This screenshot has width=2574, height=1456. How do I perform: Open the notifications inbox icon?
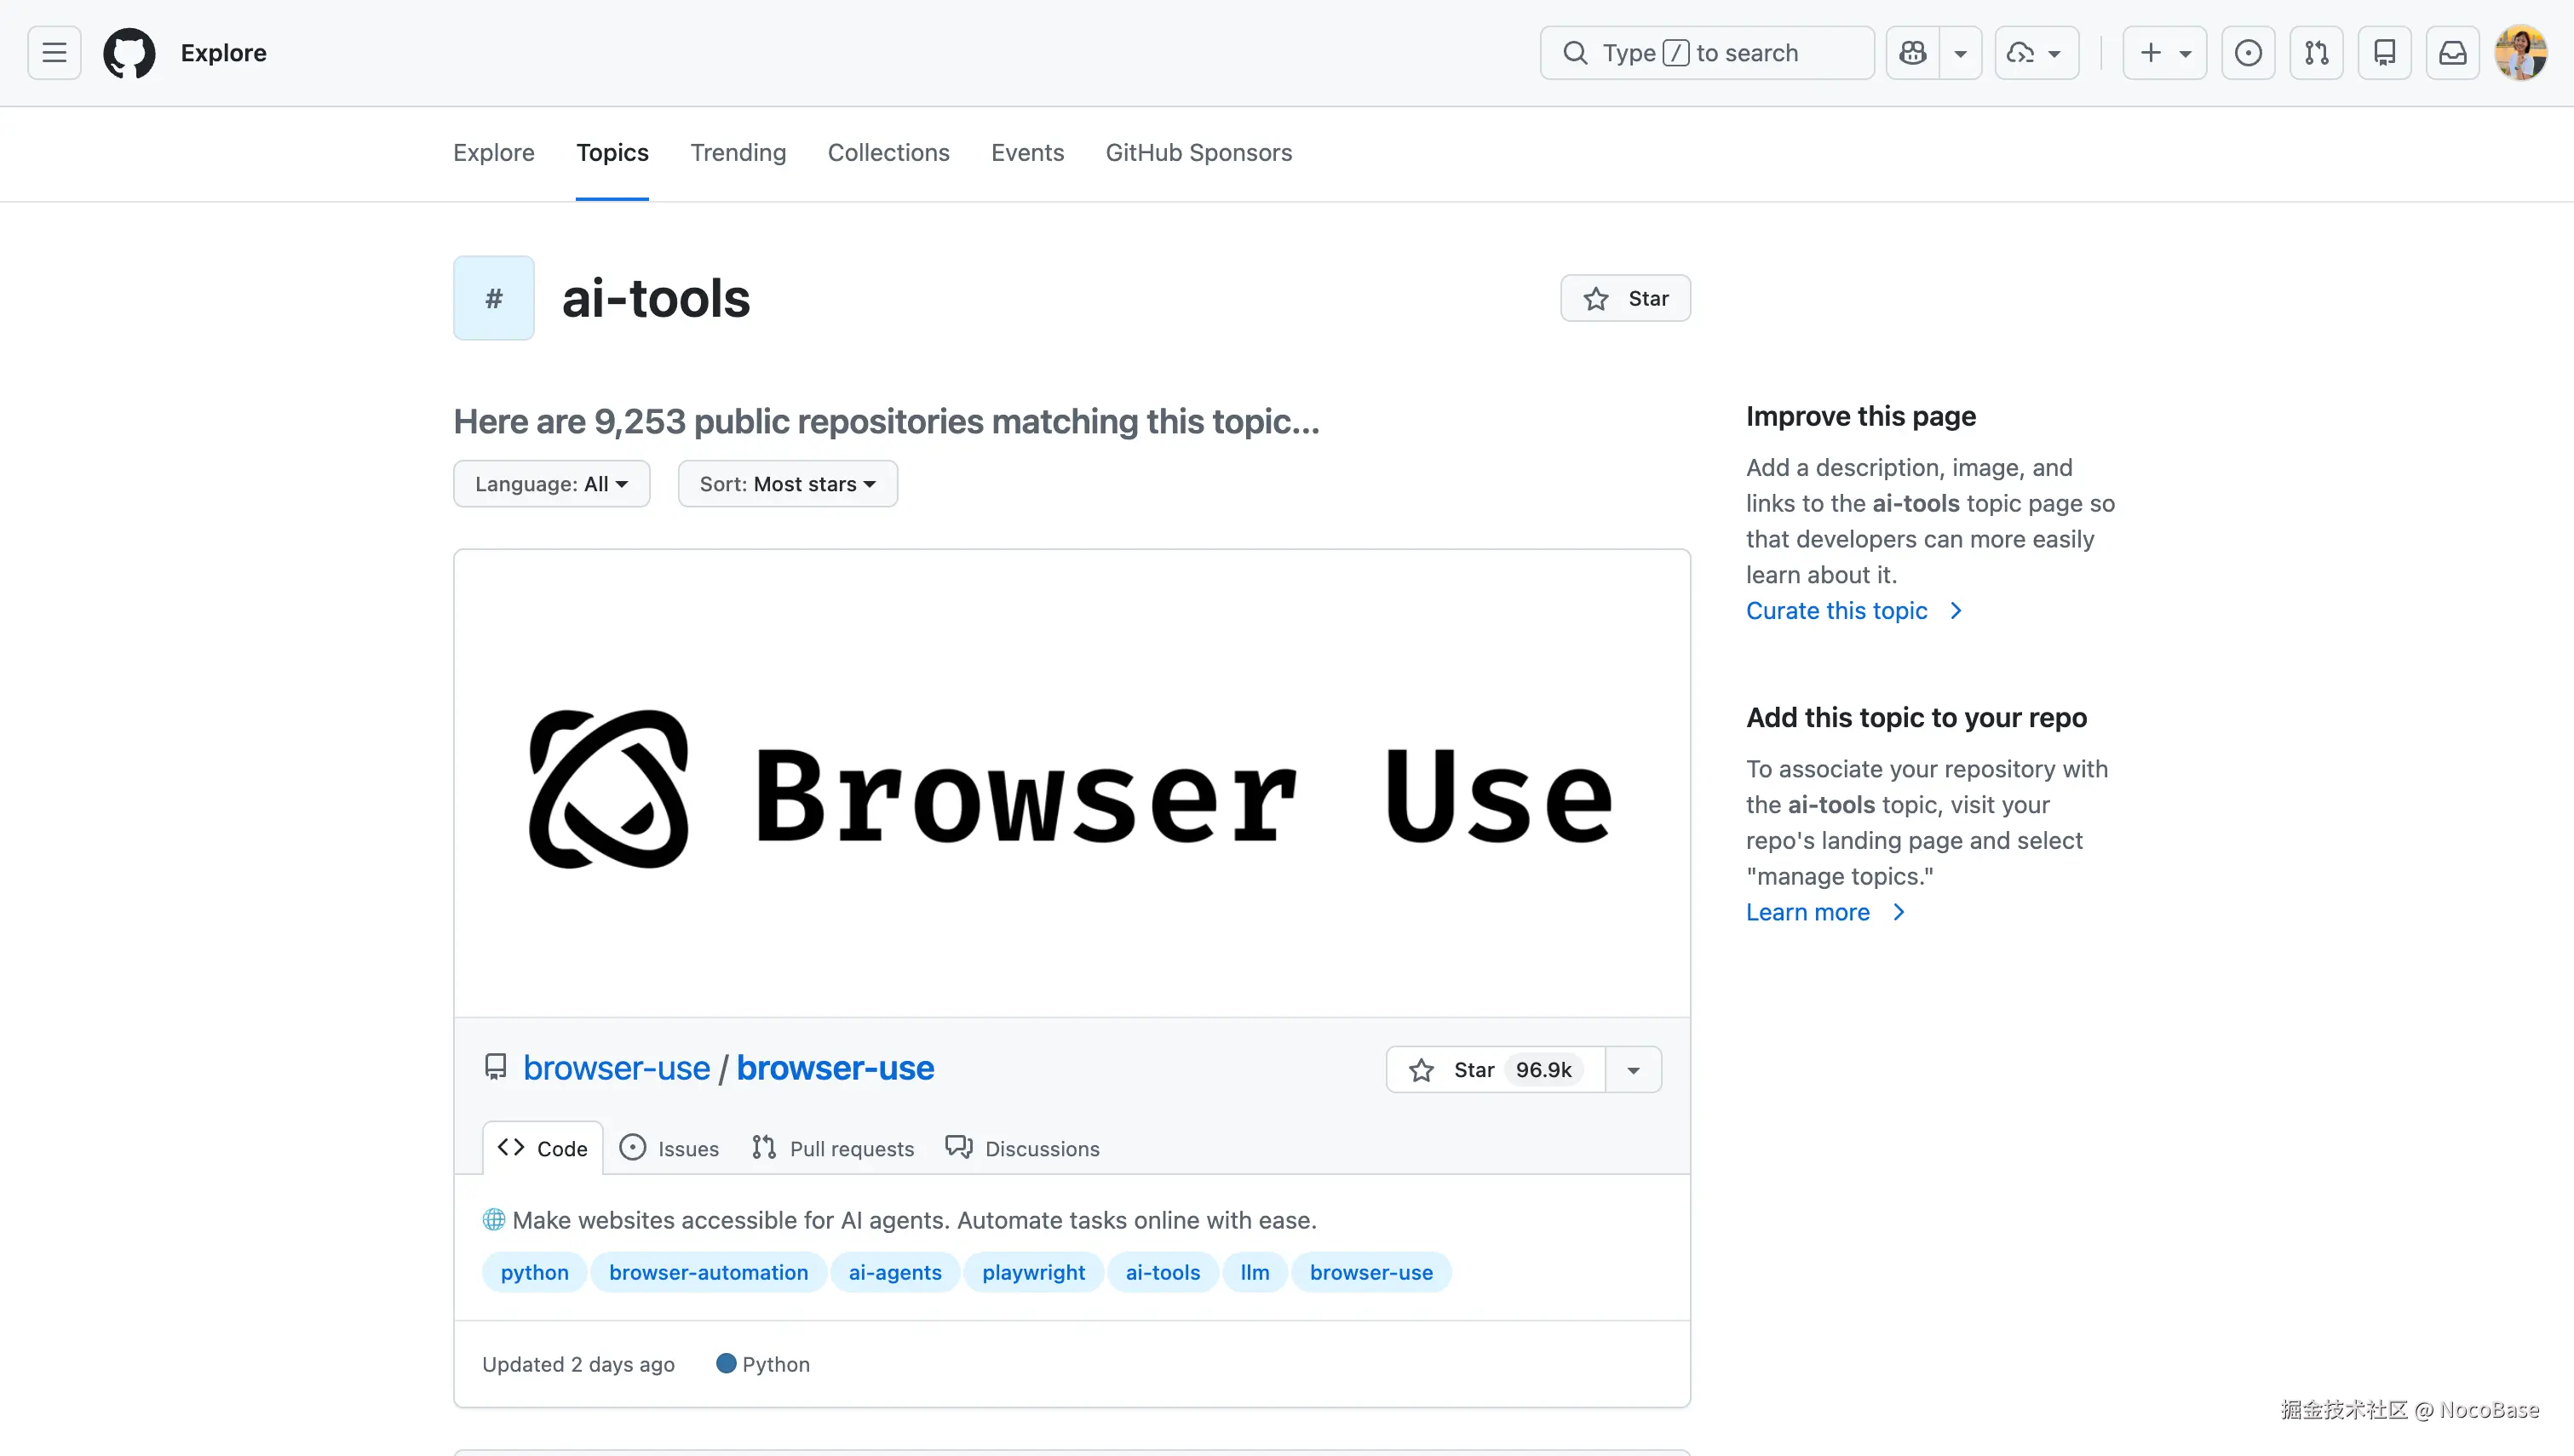tap(2452, 53)
